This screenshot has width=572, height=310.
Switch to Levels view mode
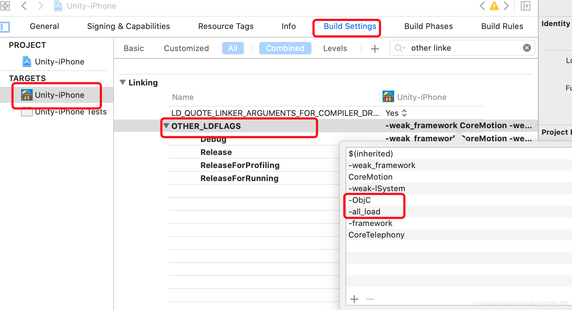click(x=335, y=49)
